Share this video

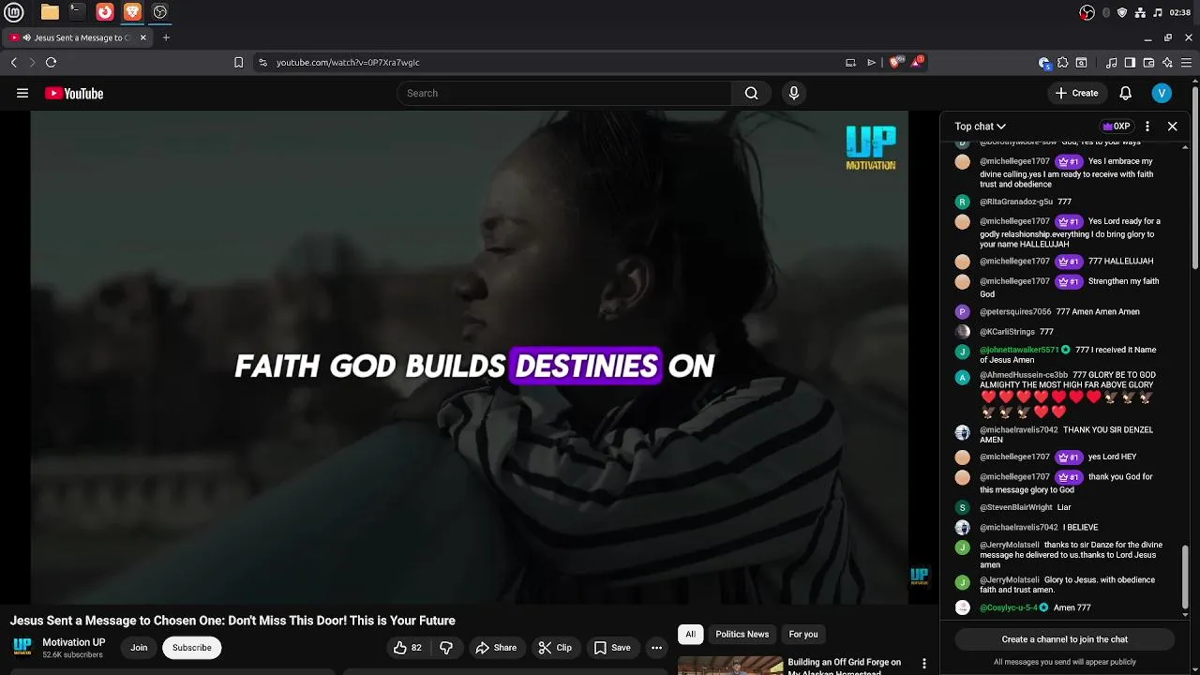[x=496, y=648]
